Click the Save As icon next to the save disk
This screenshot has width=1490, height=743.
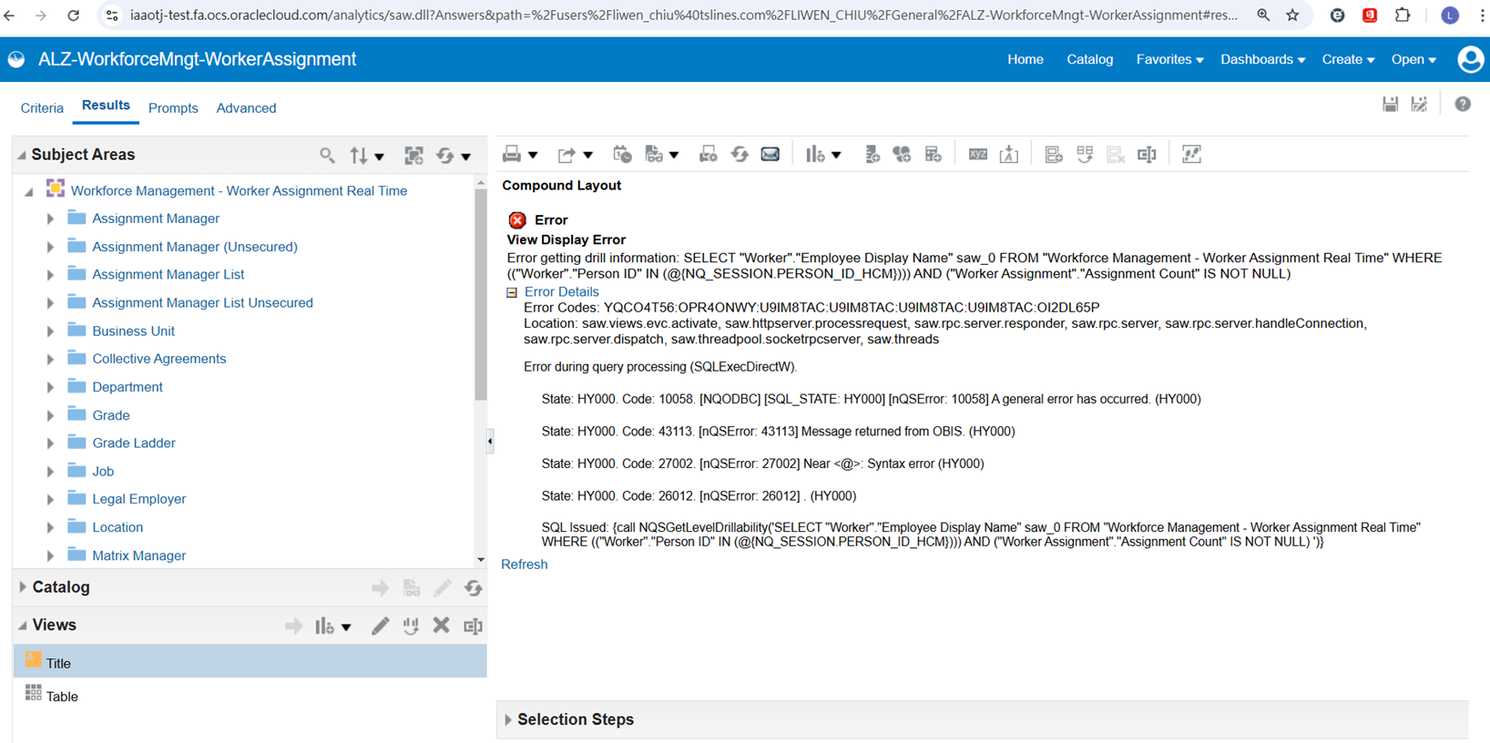click(x=1419, y=105)
